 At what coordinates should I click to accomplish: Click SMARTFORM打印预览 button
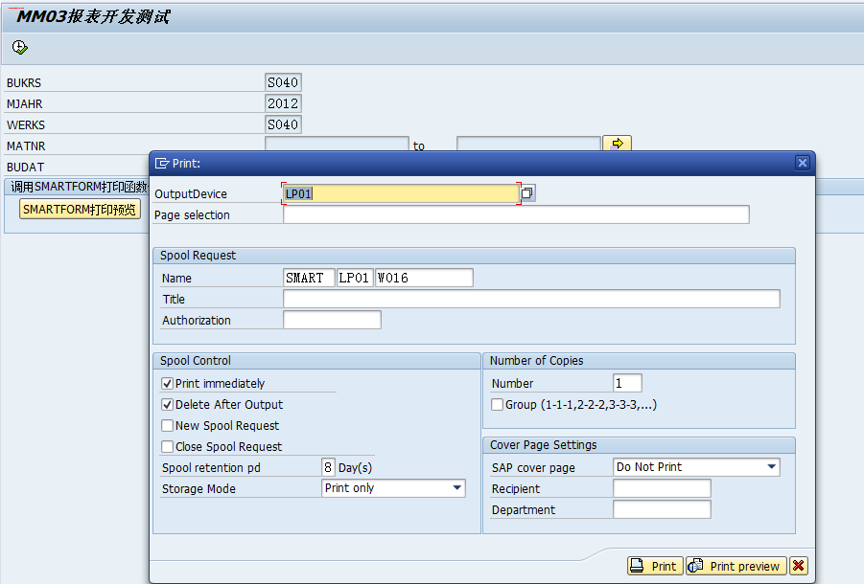[80, 209]
